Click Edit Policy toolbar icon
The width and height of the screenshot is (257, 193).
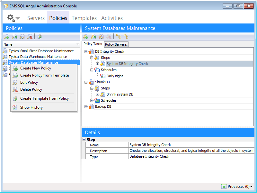pos(22,37)
